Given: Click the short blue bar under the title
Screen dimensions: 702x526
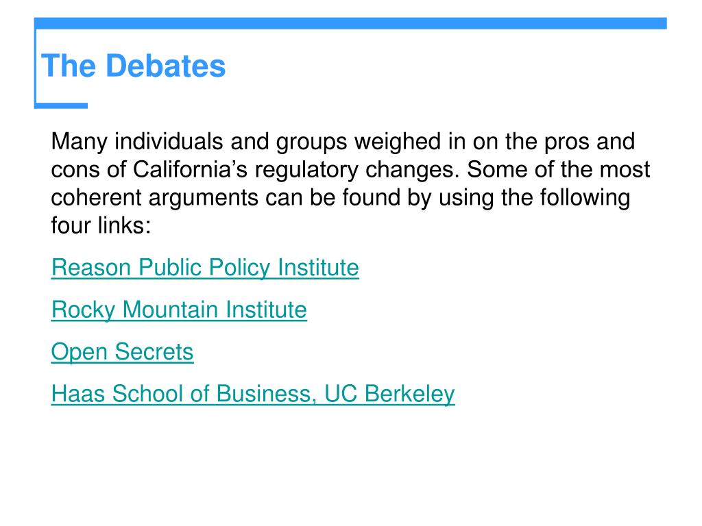Looking at the screenshot, I should pyautogui.click(x=62, y=105).
